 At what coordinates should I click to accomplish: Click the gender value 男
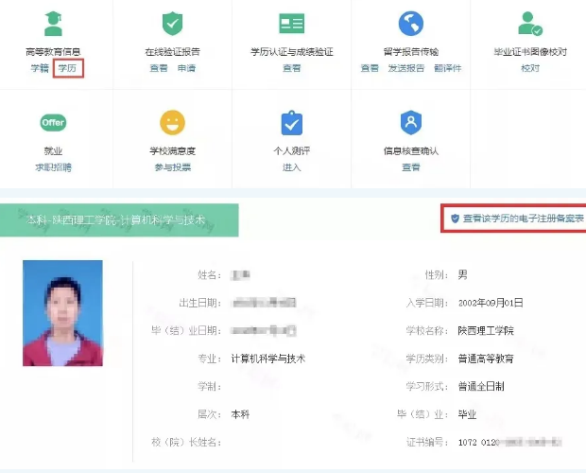click(462, 275)
